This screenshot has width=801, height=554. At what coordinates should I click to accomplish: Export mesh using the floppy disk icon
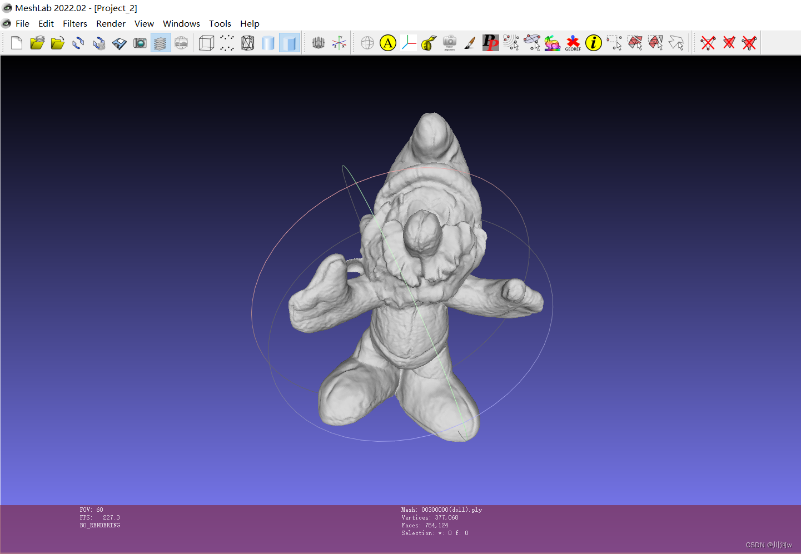tap(120, 43)
